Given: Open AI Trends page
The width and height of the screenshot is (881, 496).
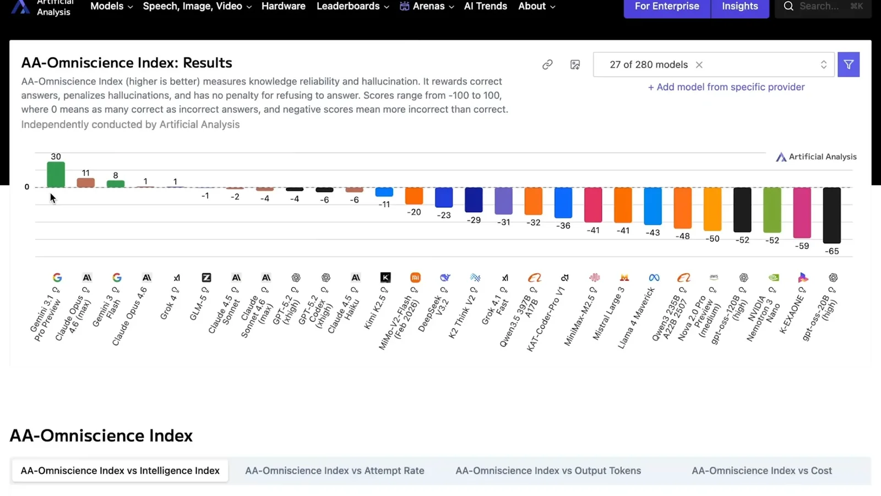Looking at the screenshot, I should [x=486, y=6].
